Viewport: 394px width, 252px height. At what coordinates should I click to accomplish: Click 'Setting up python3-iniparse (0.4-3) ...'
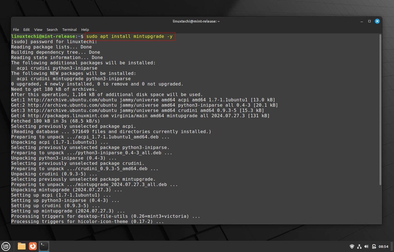click(65, 200)
